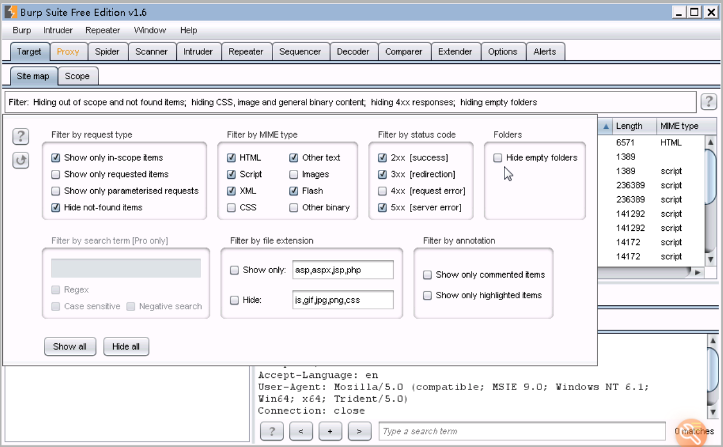Viewport: 723px width, 447px height.
Task: Toggle 5xx [server error] checkbox
Action: pyautogui.click(x=383, y=207)
